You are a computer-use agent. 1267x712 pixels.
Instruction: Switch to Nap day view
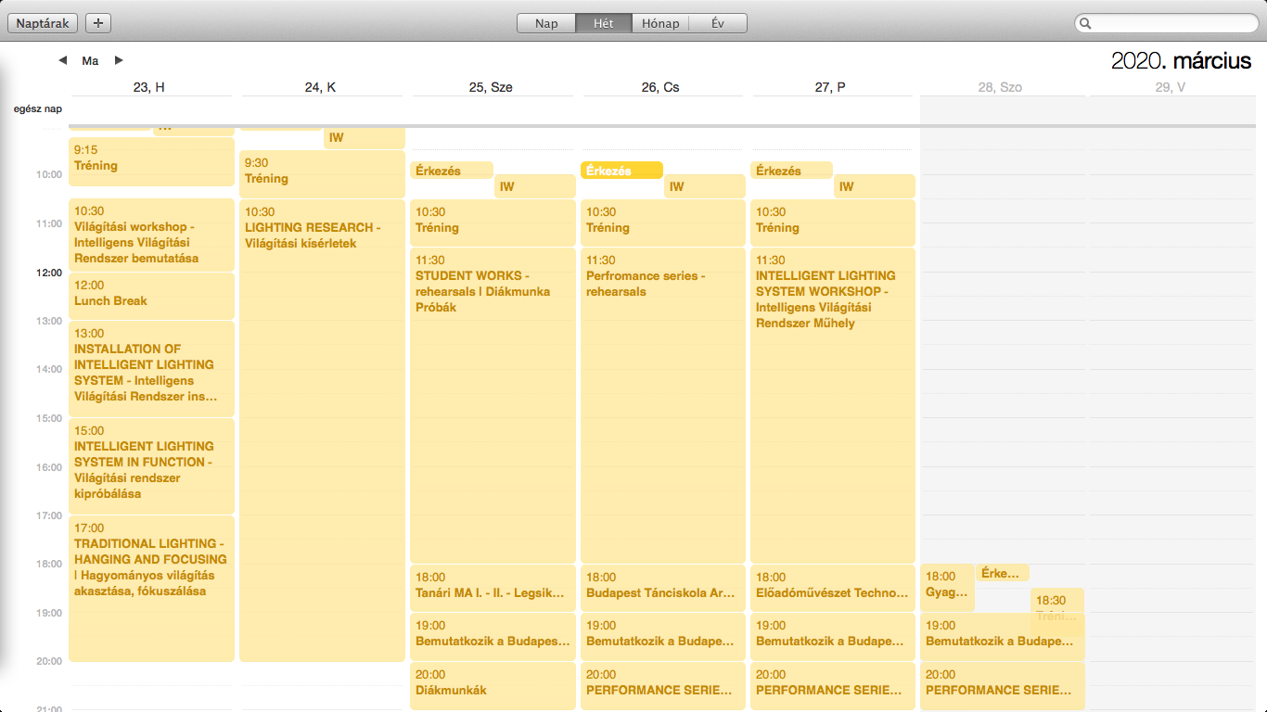(x=546, y=23)
